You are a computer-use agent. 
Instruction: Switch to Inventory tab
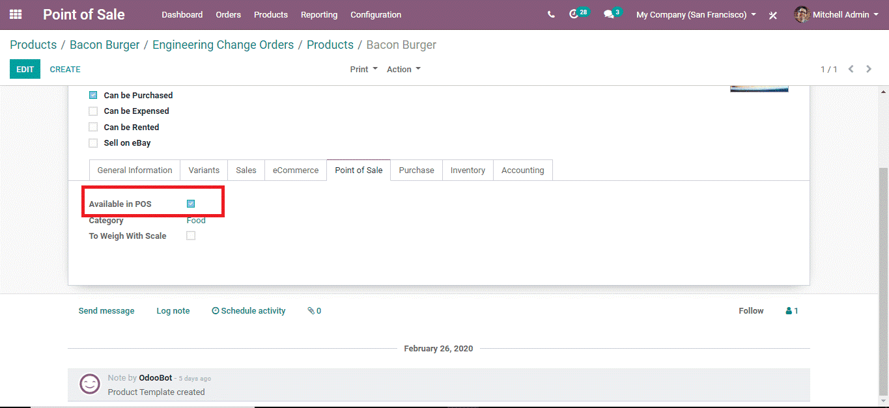(468, 170)
